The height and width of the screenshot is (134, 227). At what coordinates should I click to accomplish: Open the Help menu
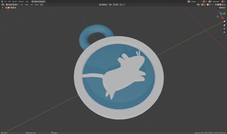tap(27, 1)
